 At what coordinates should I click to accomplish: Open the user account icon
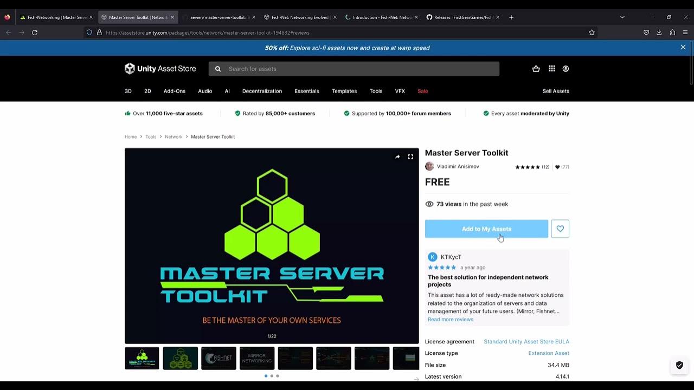(x=566, y=69)
